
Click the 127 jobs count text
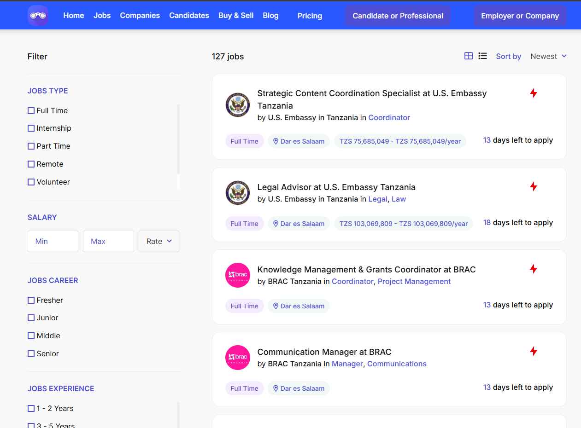tap(228, 57)
